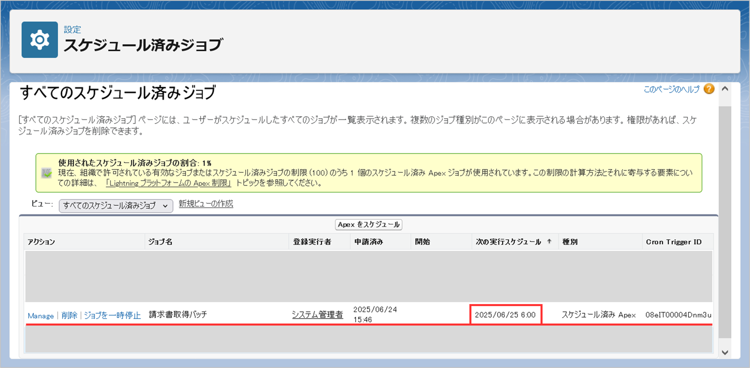Click 削除 to delete the job

(x=69, y=315)
